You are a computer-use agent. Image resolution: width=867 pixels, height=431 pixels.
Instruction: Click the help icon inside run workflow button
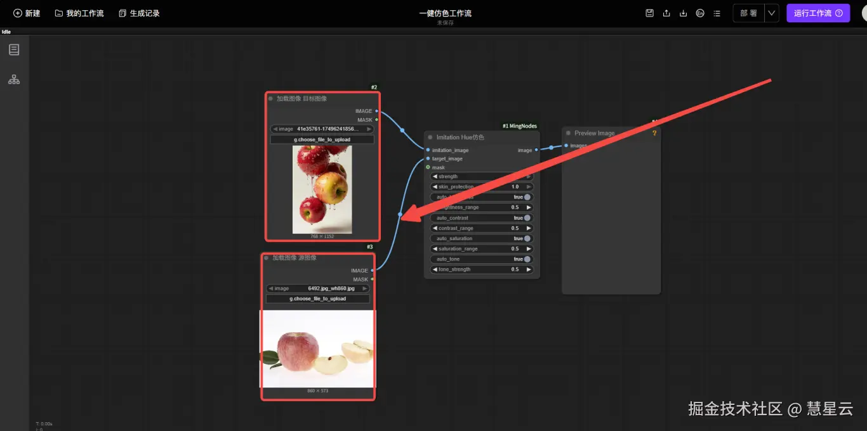(838, 13)
